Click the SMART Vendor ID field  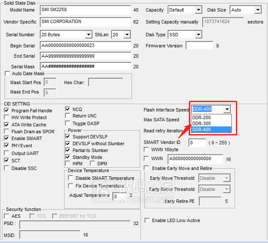pos(197,143)
